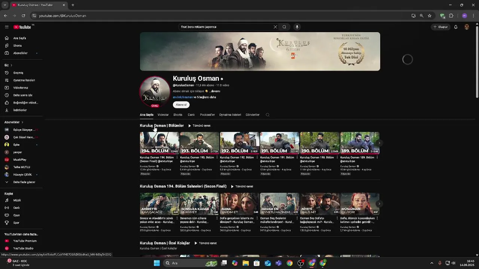Open Microsoft Store from taskbar
This screenshot has height=269, width=479.
pos(256,263)
